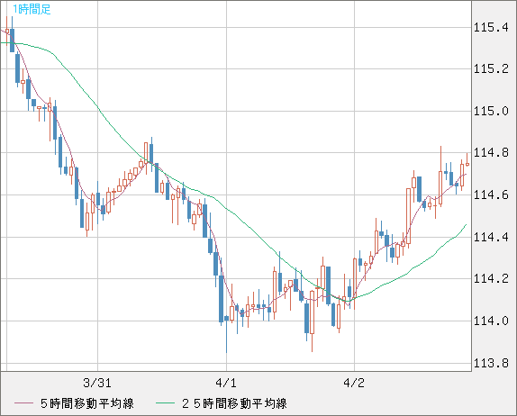Click the 114.8 price axis label
Screen dimensions: 517x416
(491, 152)
